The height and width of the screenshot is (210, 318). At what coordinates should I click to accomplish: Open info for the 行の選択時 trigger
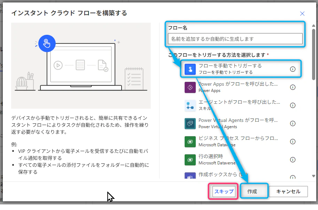coord(293,160)
